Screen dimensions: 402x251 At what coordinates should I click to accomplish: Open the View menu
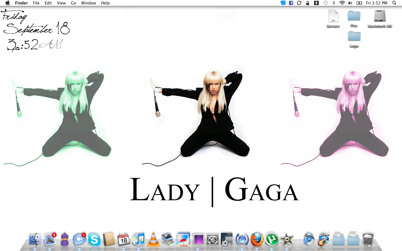[x=61, y=3]
